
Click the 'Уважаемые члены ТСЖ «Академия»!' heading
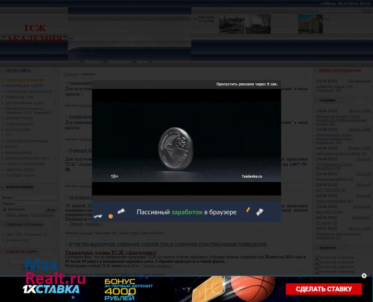[111, 252]
